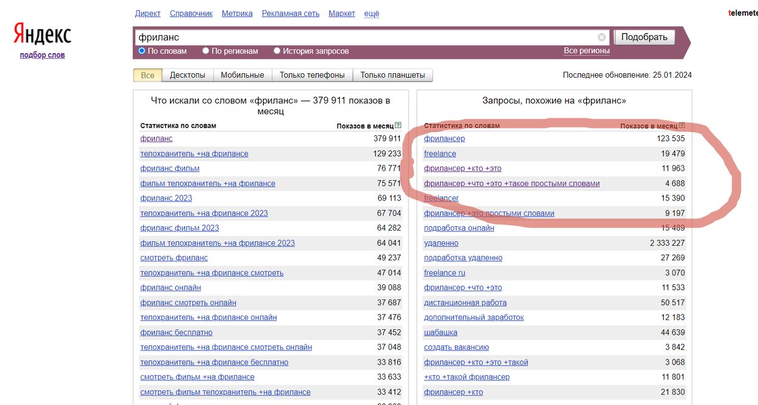Click 'Последнее обновление: 25.01.2024' text
The width and height of the screenshot is (758, 405).
point(627,75)
